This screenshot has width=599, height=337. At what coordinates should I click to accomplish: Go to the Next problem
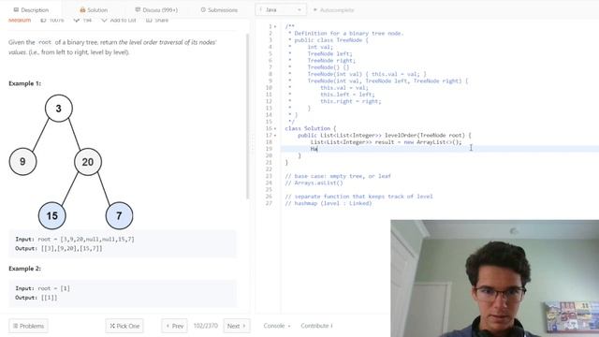click(x=237, y=326)
